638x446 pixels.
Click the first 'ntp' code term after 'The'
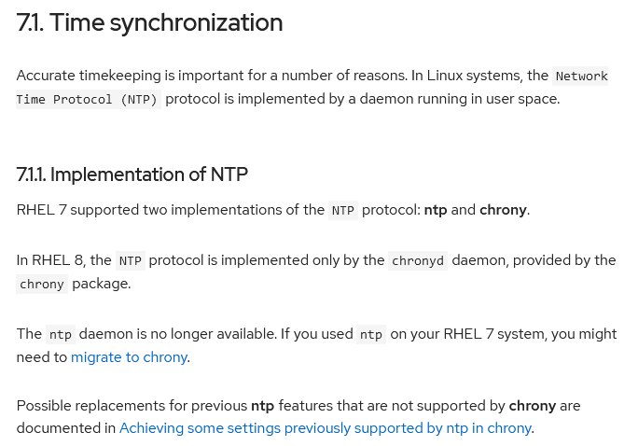click(x=61, y=334)
